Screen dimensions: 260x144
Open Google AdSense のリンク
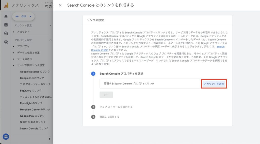click(x=35, y=72)
